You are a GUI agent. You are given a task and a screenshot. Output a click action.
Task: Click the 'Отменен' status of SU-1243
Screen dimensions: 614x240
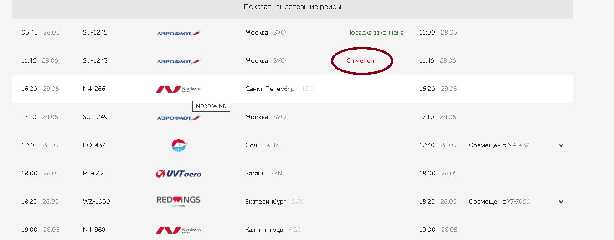point(361,60)
